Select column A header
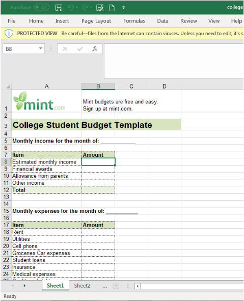The width and height of the screenshot is (244, 301). pyautogui.click(x=46, y=87)
